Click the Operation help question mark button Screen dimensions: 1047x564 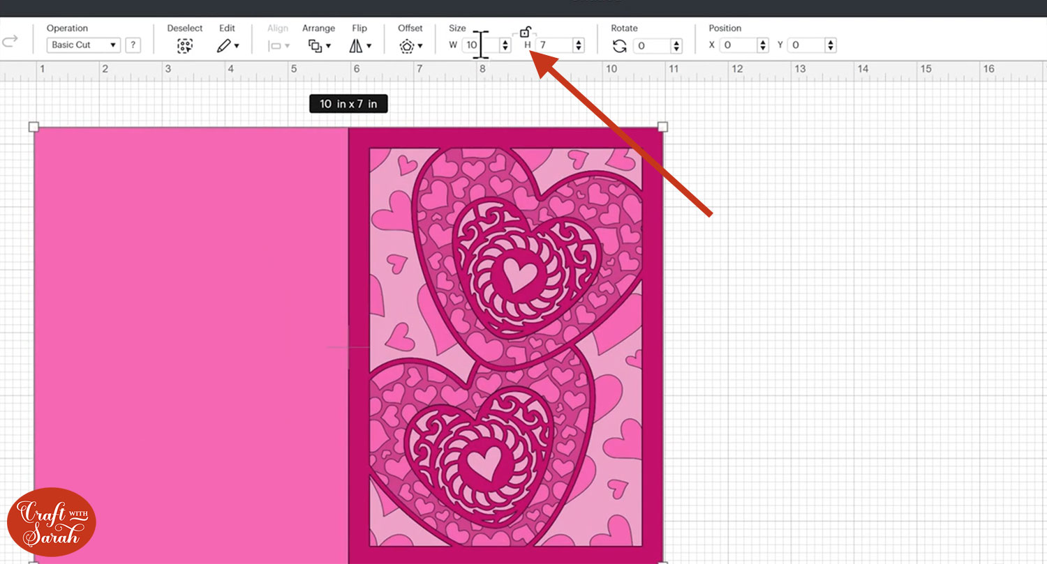click(133, 45)
